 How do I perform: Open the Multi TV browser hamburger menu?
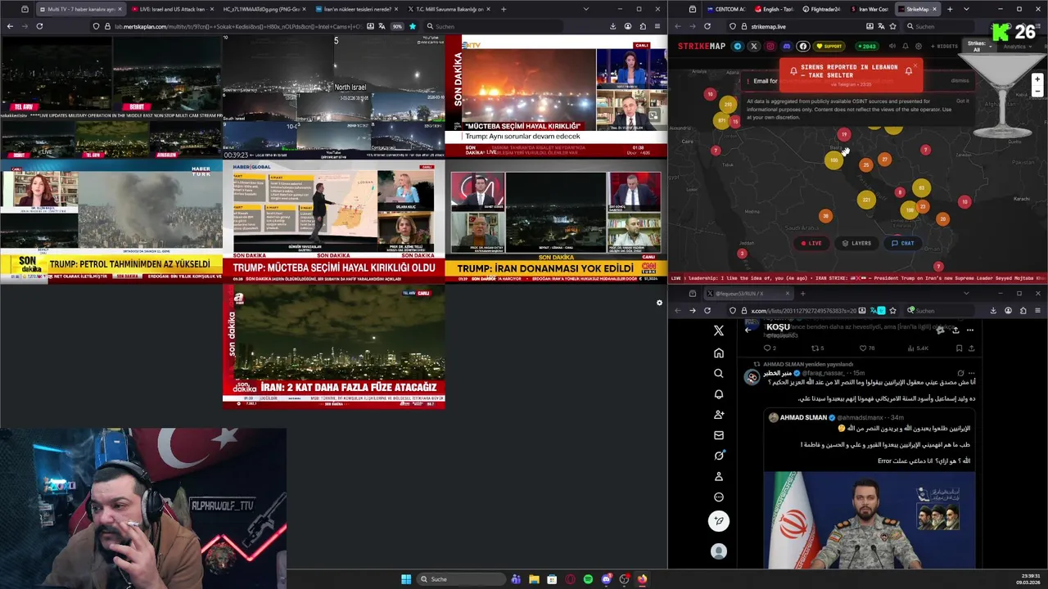tap(657, 26)
